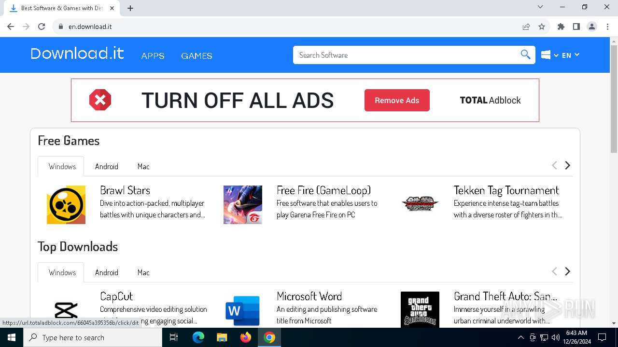The width and height of the screenshot is (618, 347).
Task: Click the magnifier search icon in Search Software
Action: [x=525, y=54]
